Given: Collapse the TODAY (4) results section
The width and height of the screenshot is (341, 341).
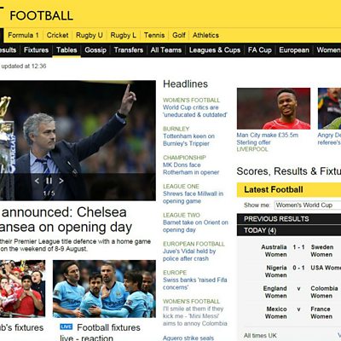Looking at the screenshot, I should [289, 230].
